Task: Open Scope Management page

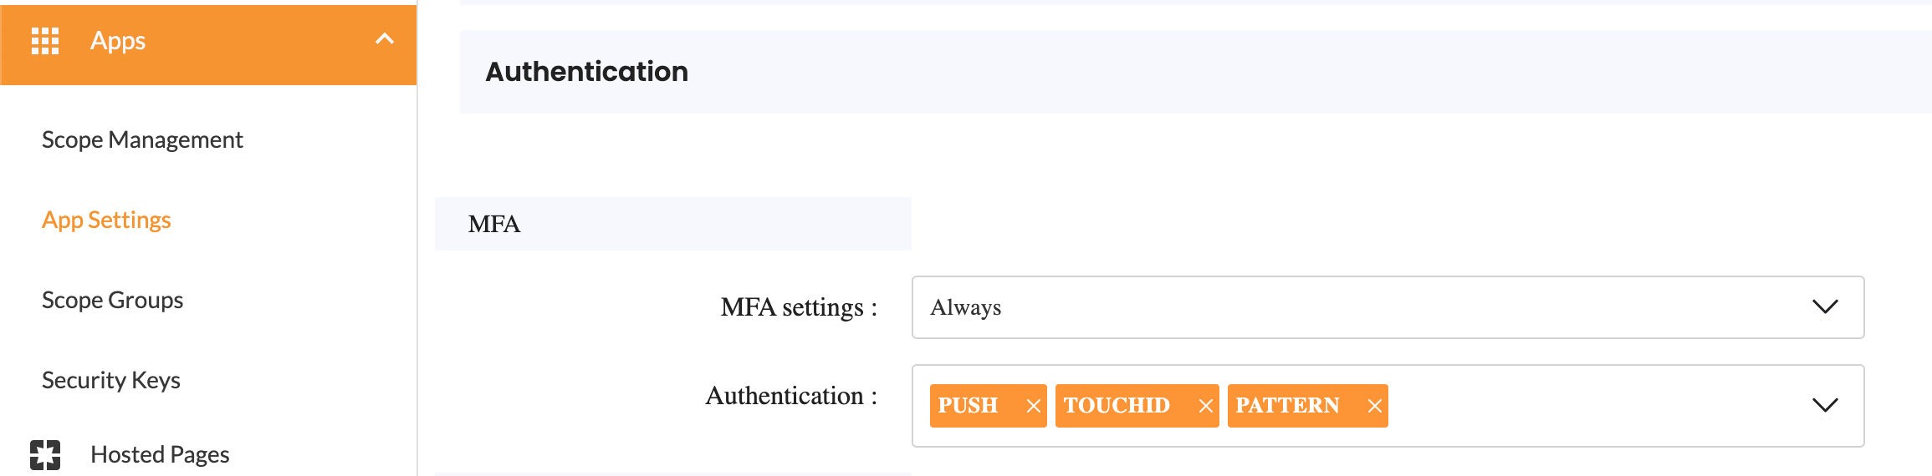Action: point(142,139)
